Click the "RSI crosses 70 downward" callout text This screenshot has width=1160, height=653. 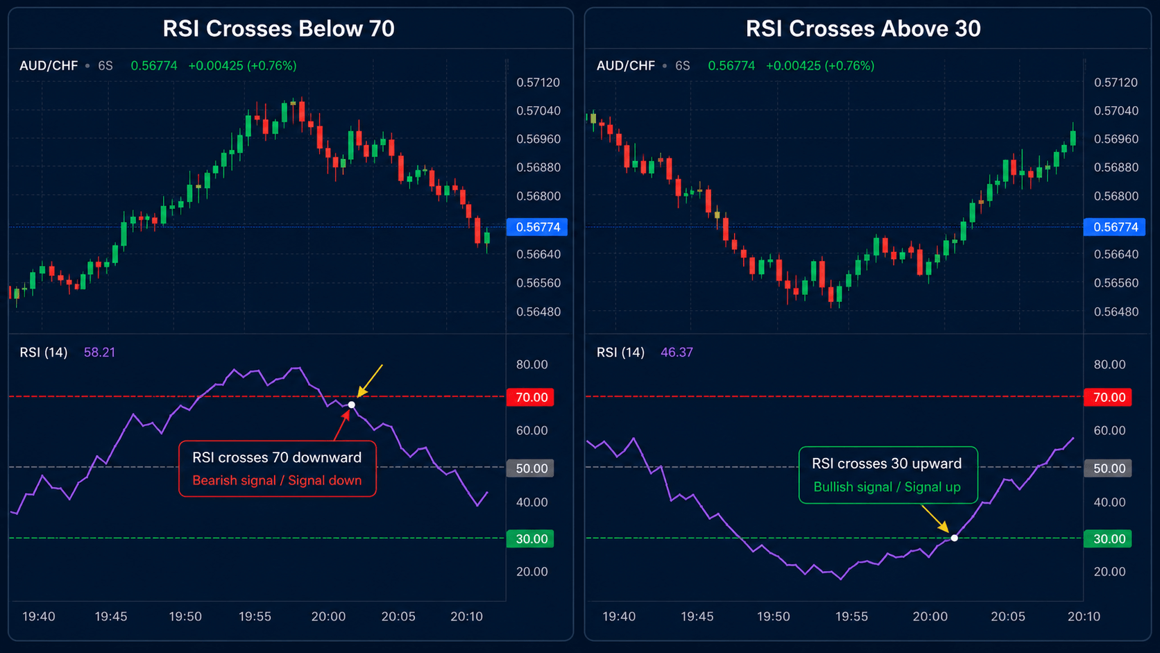[x=277, y=457]
